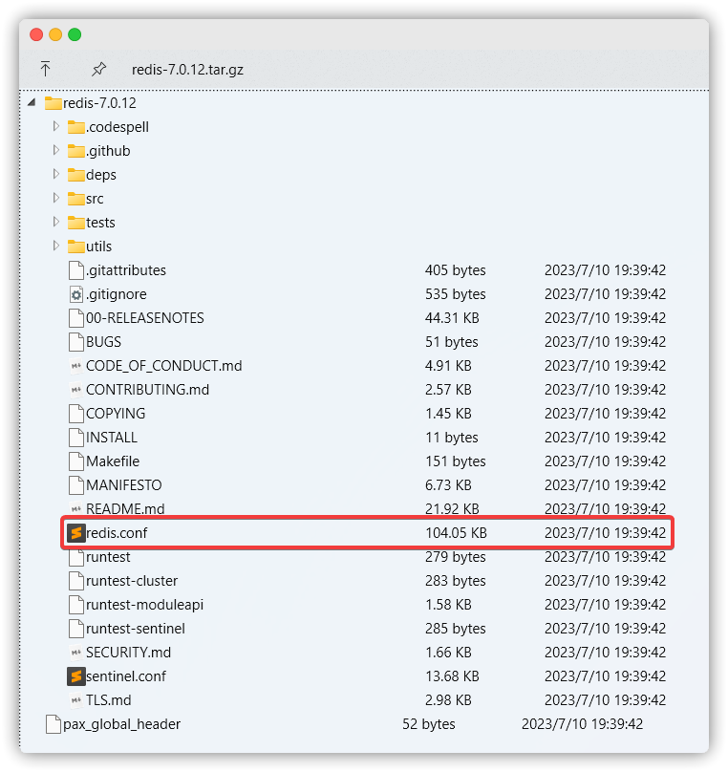Screen dimensions: 728x772
Task: Click the markdown icon of CODE_OF_CONDUCT.md
Action: click(75, 366)
